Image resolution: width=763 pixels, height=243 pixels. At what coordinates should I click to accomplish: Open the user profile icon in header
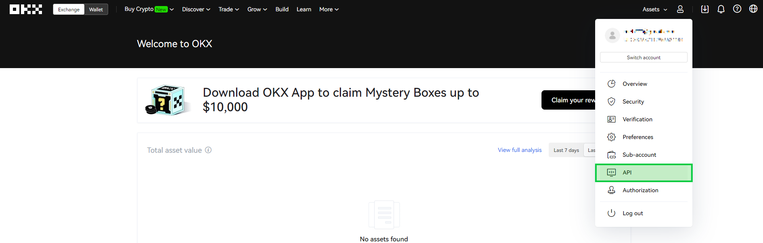tap(680, 9)
